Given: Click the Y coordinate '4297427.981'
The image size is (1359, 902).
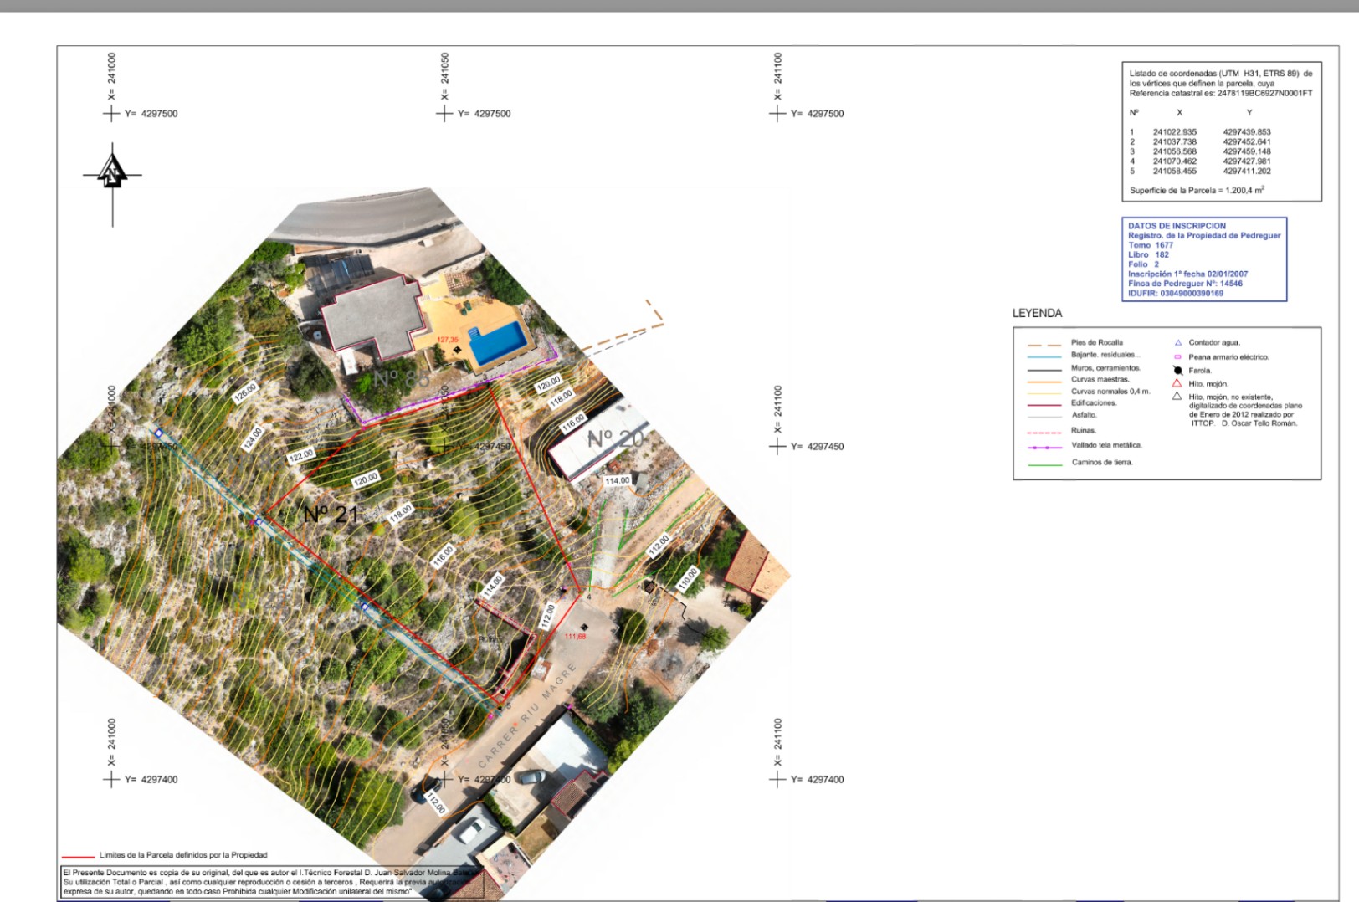Looking at the screenshot, I should pyautogui.click(x=1247, y=161).
